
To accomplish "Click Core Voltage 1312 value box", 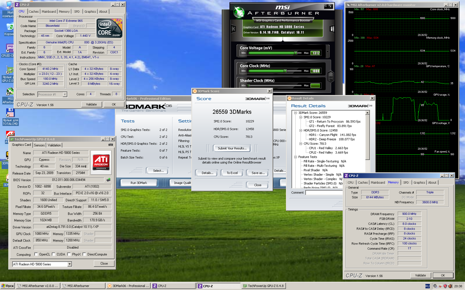I will [316, 53].
